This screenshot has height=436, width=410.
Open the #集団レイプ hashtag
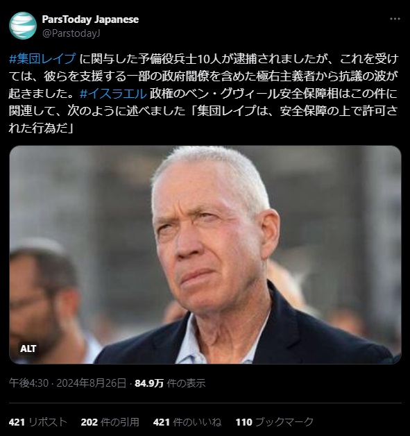[x=42, y=59]
